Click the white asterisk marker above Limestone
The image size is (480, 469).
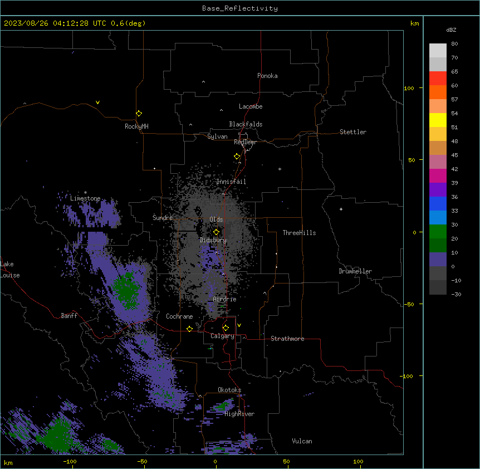click(85, 193)
